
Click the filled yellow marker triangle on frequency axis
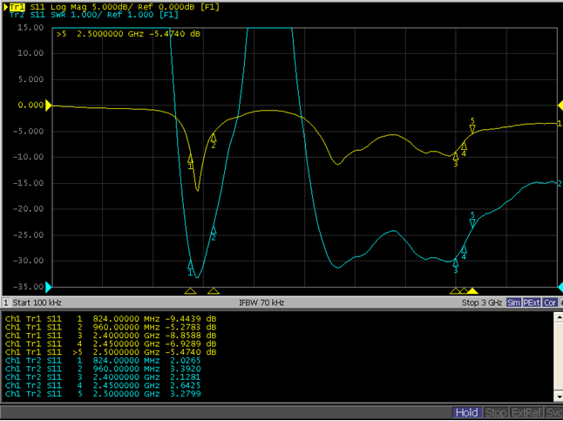point(472,291)
